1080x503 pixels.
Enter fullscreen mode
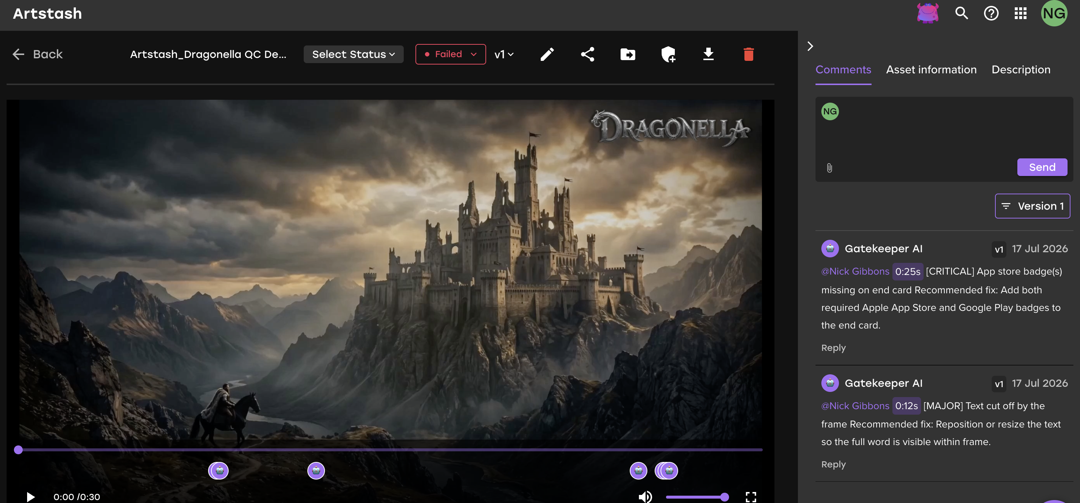(751, 497)
